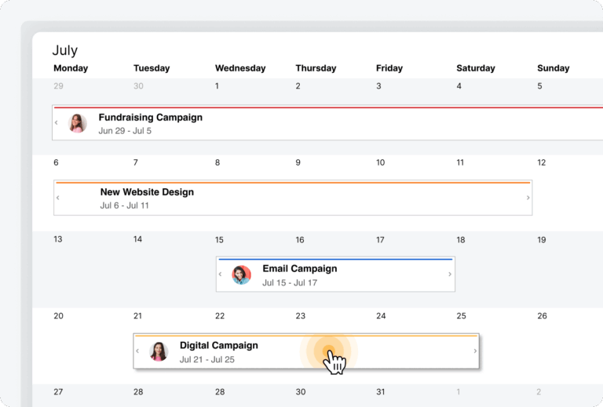Click left chevron on Digital Campaign
This screenshot has width=603, height=407.
tap(137, 351)
